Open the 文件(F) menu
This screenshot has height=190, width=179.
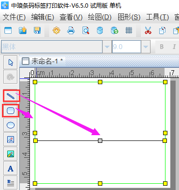14,17
